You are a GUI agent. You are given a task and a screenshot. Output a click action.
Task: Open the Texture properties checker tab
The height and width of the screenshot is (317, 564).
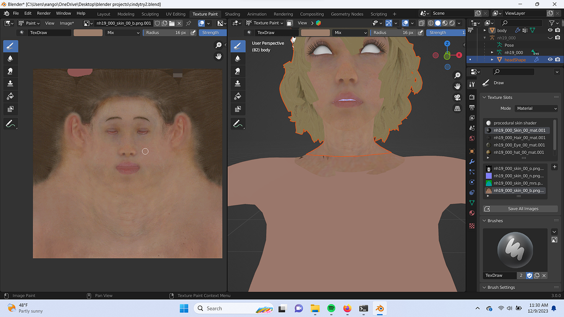click(x=472, y=225)
